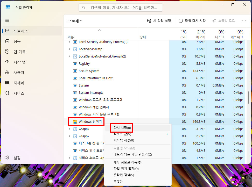Click 133.5MB memory value of Secure System

[199, 71]
